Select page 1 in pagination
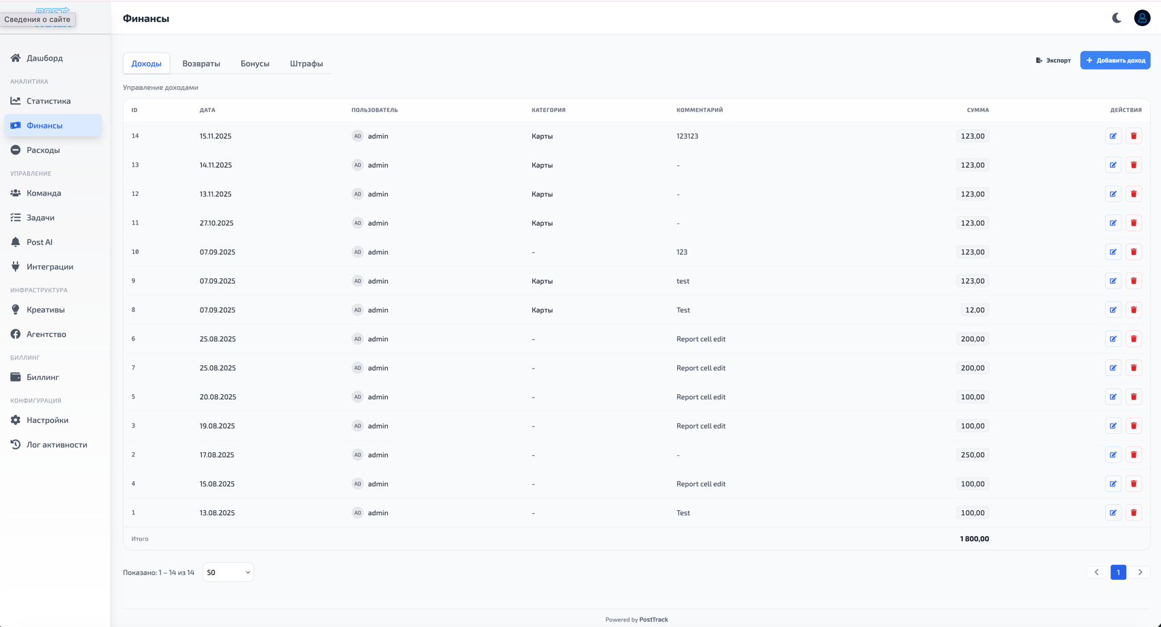Image resolution: width=1161 pixels, height=627 pixels. tap(1118, 572)
